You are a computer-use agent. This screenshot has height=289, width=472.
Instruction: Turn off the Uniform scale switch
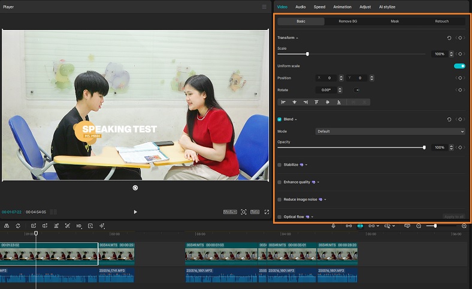(x=459, y=66)
